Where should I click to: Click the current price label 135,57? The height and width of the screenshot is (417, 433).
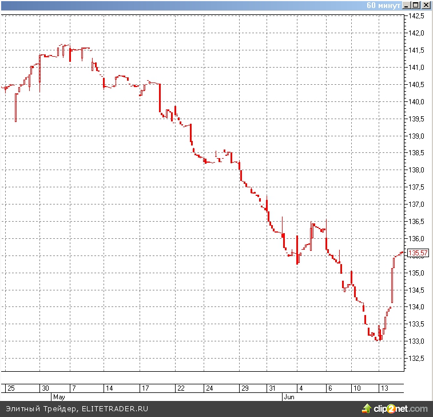click(418, 253)
